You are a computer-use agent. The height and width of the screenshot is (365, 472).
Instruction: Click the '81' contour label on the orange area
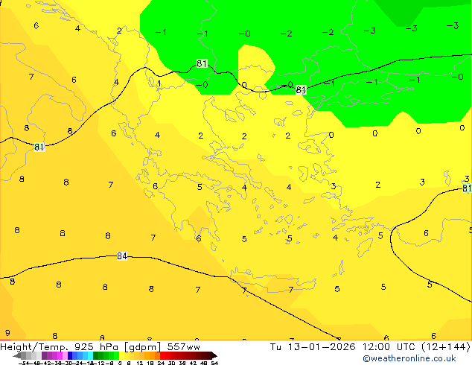(39, 147)
